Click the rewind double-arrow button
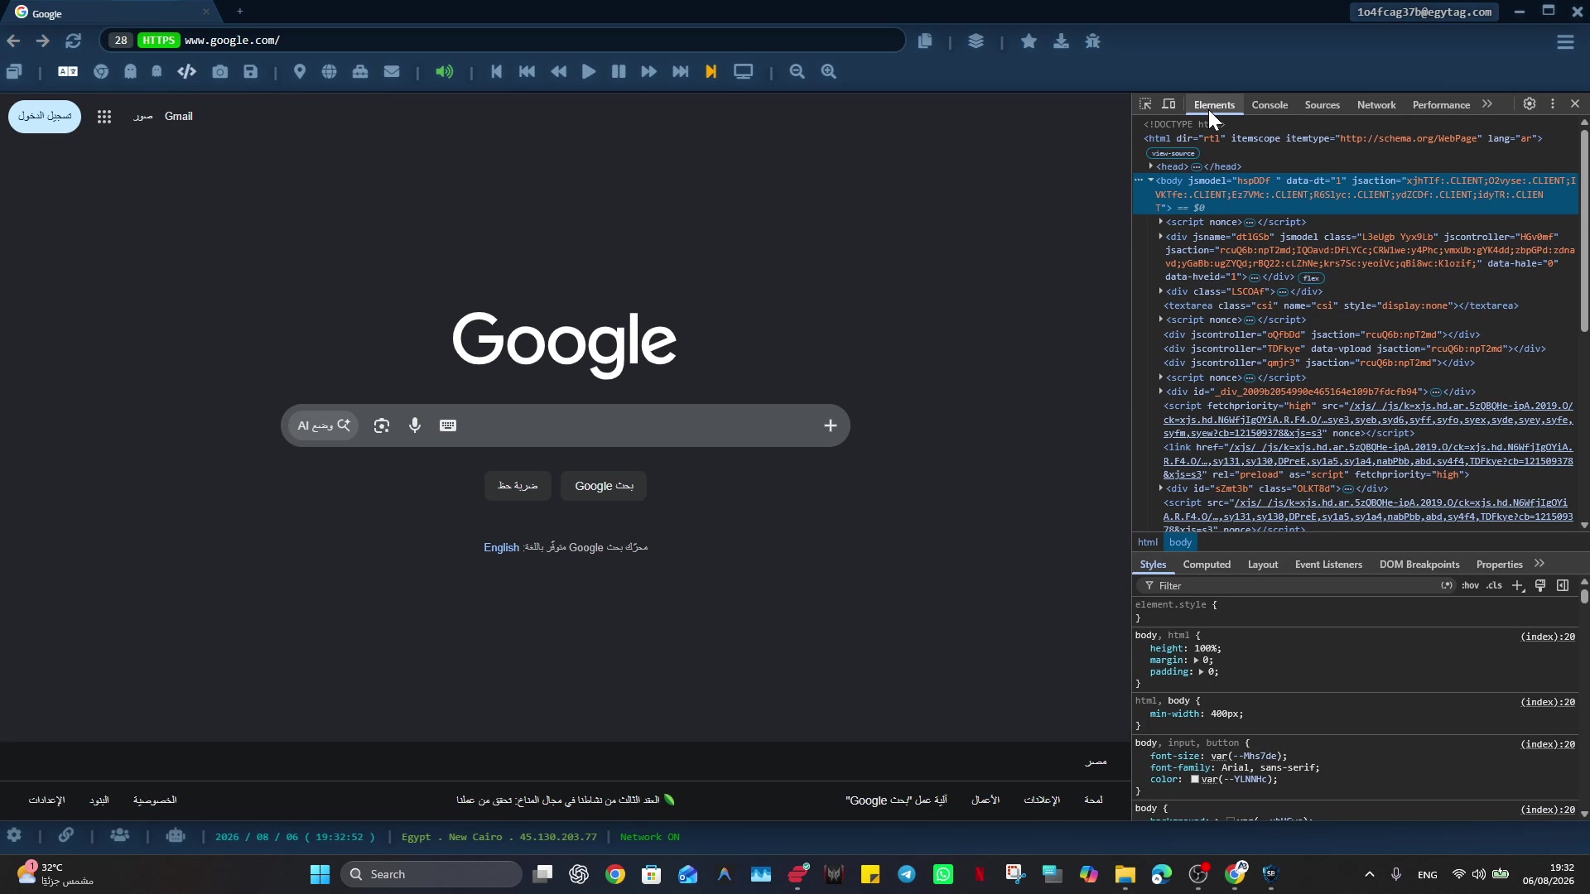This screenshot has width=1590, height=894. coord(559,72)
